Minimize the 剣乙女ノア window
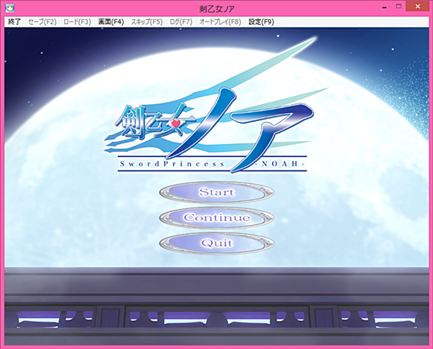 click(x=384, y=7)
